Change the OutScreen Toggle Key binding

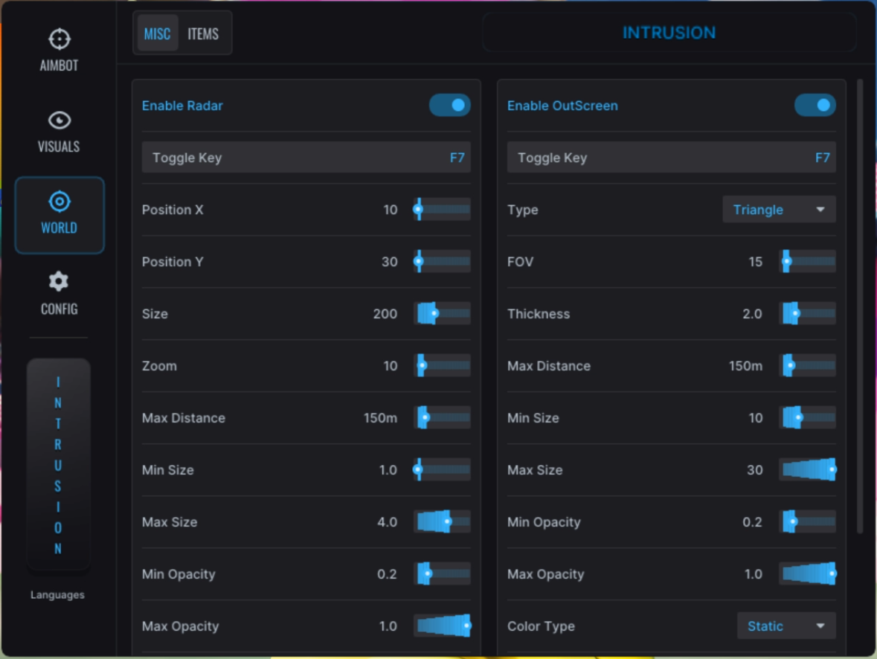click(671, 158)
